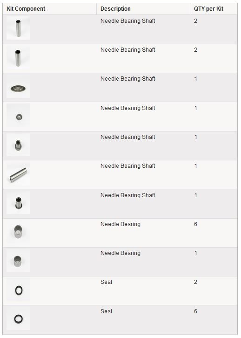
Task: Click the needle bearing thumbnail with quantity 1
Action: [x=18, y=261]
